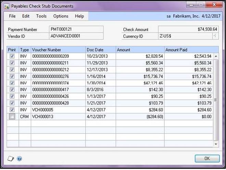Enable Print checkbox for CRM VCH000013
The image size is (226, 170).
(12, 117)
